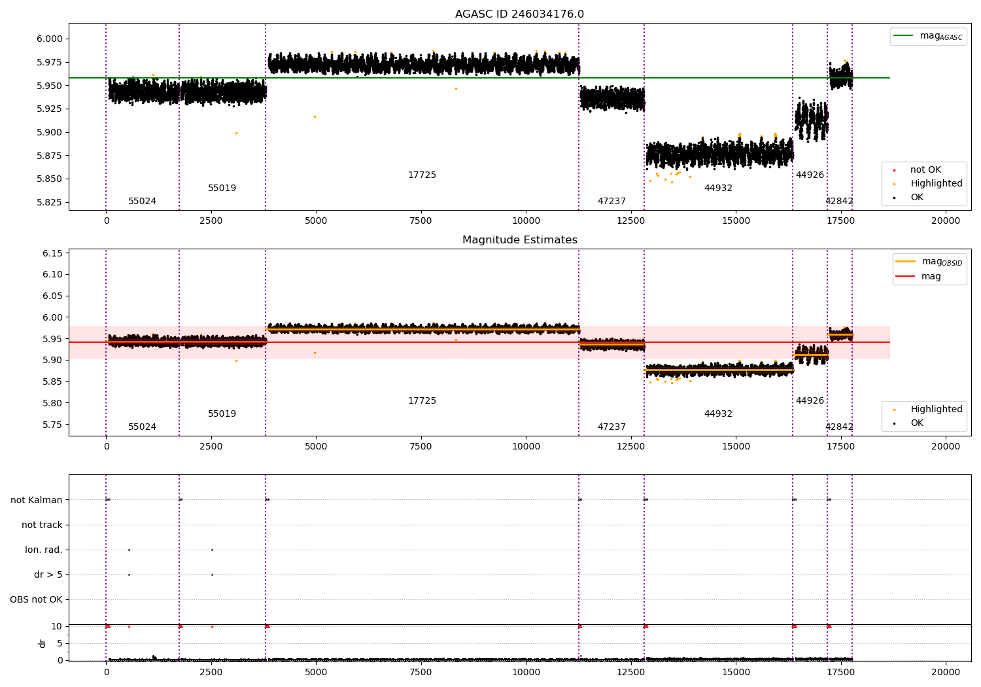Click obsid label 42842 in Magnitude Estimates plot
Viewport: 981px width, 687px height.
(x=839, y=427)
